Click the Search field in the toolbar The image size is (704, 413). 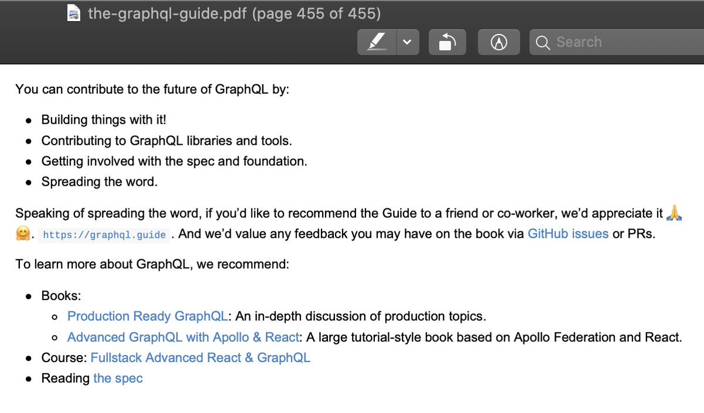(x=617, y=42)
